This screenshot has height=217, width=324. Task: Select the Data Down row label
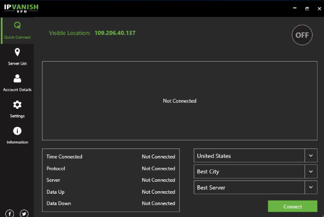tap(59, 204)
